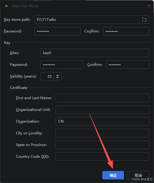Click the key Password field under Alias
Screen dimensions: 154x183
(62, 65)
